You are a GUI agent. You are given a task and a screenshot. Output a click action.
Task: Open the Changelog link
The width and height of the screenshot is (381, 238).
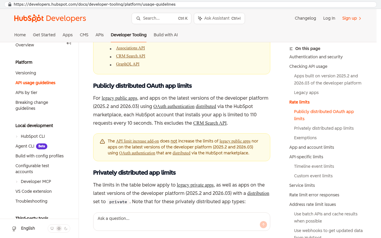(305, 18)
